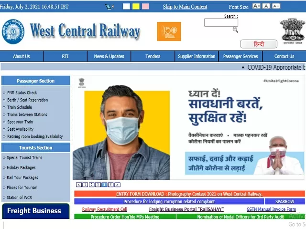The image size is (306, 229).
Task: Open Train Schedule link
Action: (x=20, y=107)
